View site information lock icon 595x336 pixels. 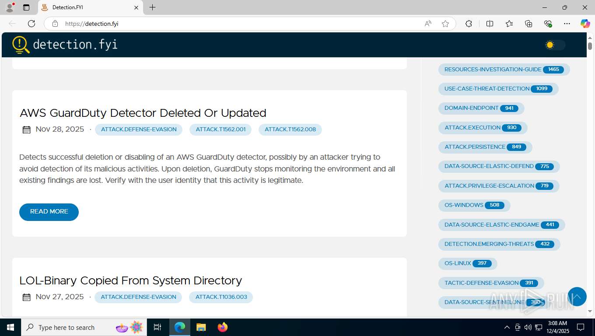[x=55, y=24]
